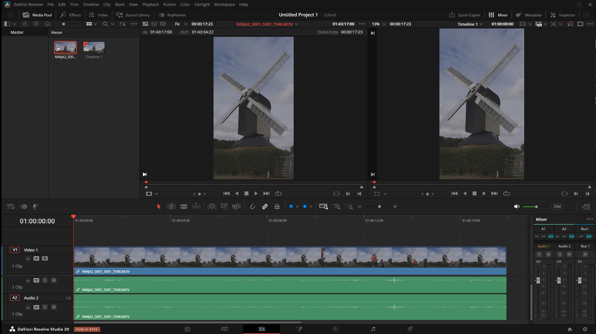Choose the Blade Edit Mode tool
Viewport: 596px width, 334px height.
point(184,207)
